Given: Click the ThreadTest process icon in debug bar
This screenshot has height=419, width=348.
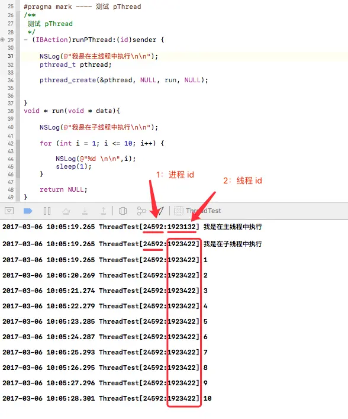Looking at the screenshot, I should (x=179, y=211).
